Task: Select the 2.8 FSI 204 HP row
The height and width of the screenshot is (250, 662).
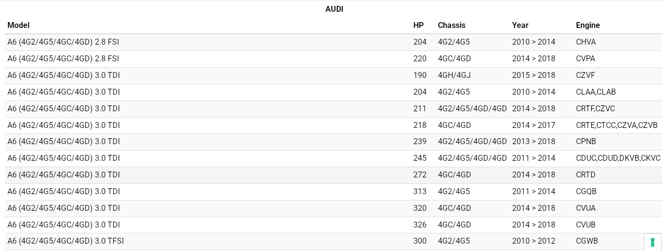Action: [63, 42]
